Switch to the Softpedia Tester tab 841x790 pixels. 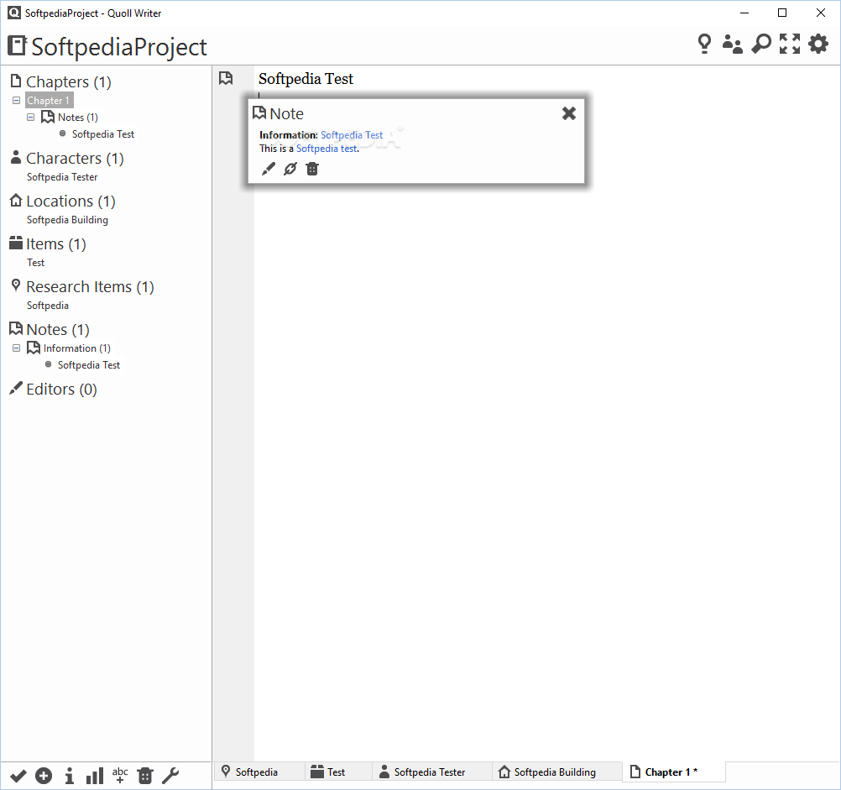click(431, 772)
